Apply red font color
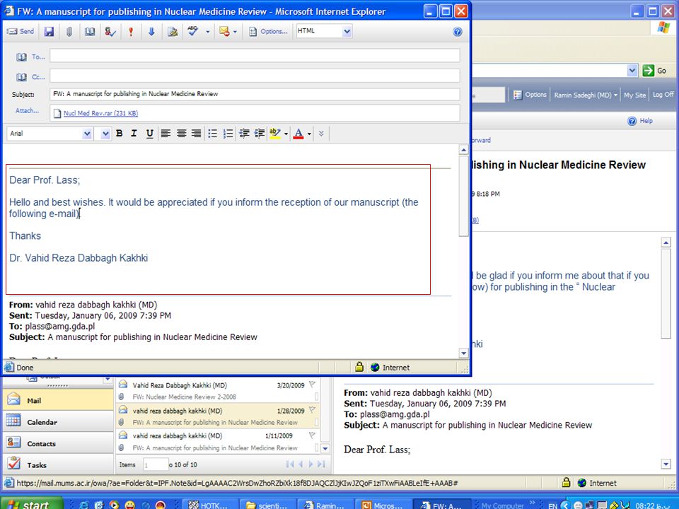 pos(298,134)
